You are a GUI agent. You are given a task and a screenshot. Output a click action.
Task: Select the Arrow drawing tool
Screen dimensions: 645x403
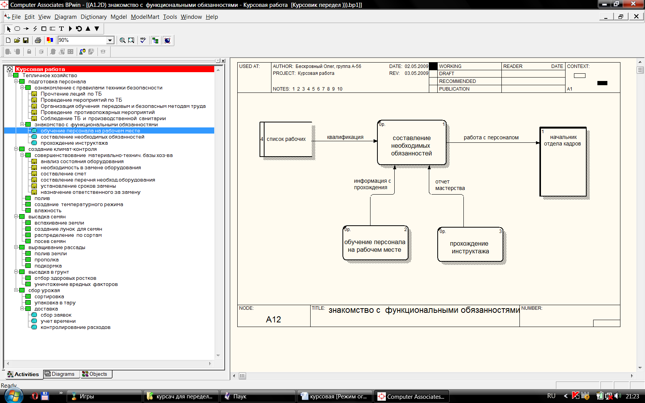[26, 29]
